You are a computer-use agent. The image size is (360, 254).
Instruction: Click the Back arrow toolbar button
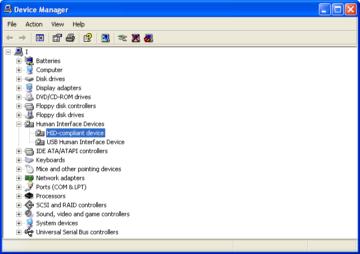pyautogui.click(x=10, y=38)
